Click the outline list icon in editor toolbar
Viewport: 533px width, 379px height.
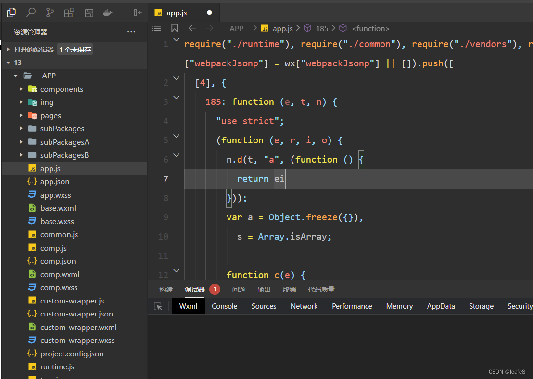156,28
